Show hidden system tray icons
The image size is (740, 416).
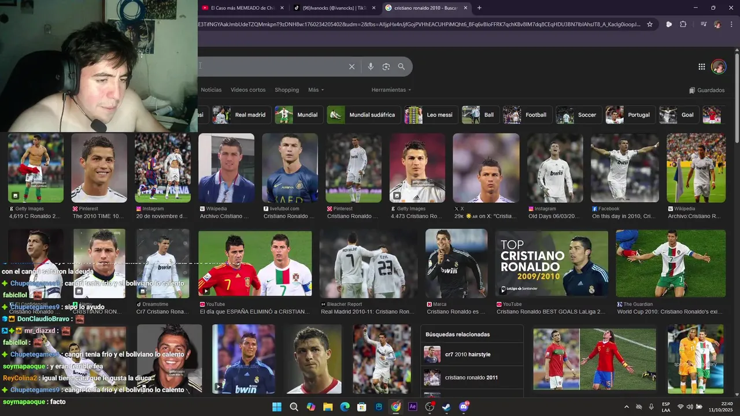[x=627, y=407]
